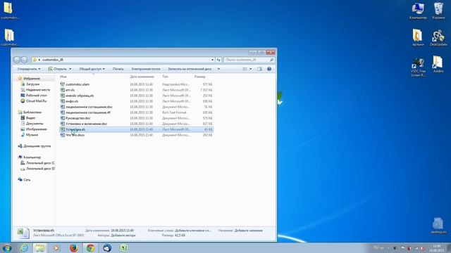Image resolution: width=451 pixels, height=253 pixels.
Task: Open the view options dropdown arrow
Action: 251,69
